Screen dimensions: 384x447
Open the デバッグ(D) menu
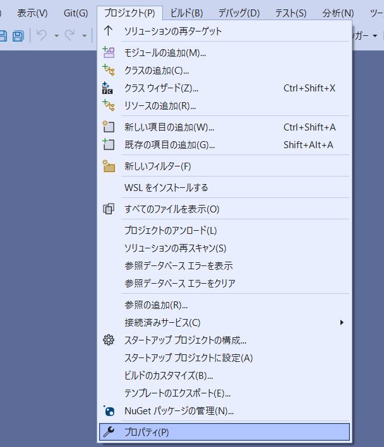coord(239,13)
